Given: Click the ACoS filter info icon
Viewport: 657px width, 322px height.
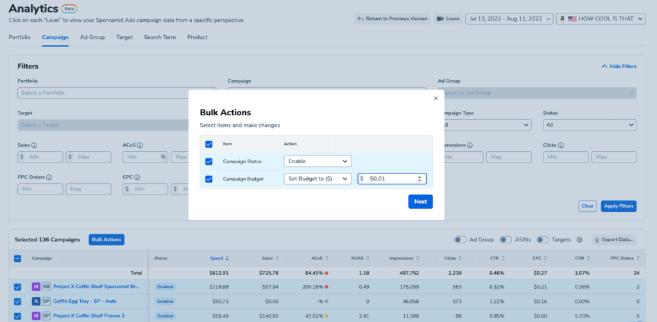Looking at the screenshot, I should pos(140,145).
